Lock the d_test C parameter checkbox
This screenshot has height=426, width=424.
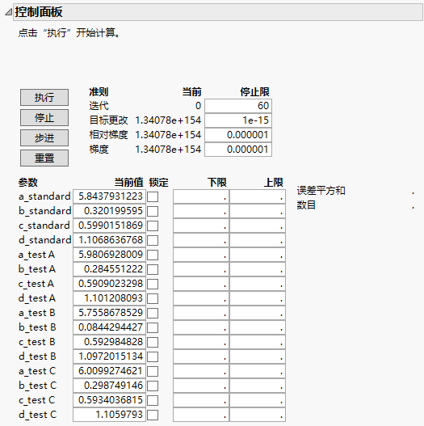point(153,415)
